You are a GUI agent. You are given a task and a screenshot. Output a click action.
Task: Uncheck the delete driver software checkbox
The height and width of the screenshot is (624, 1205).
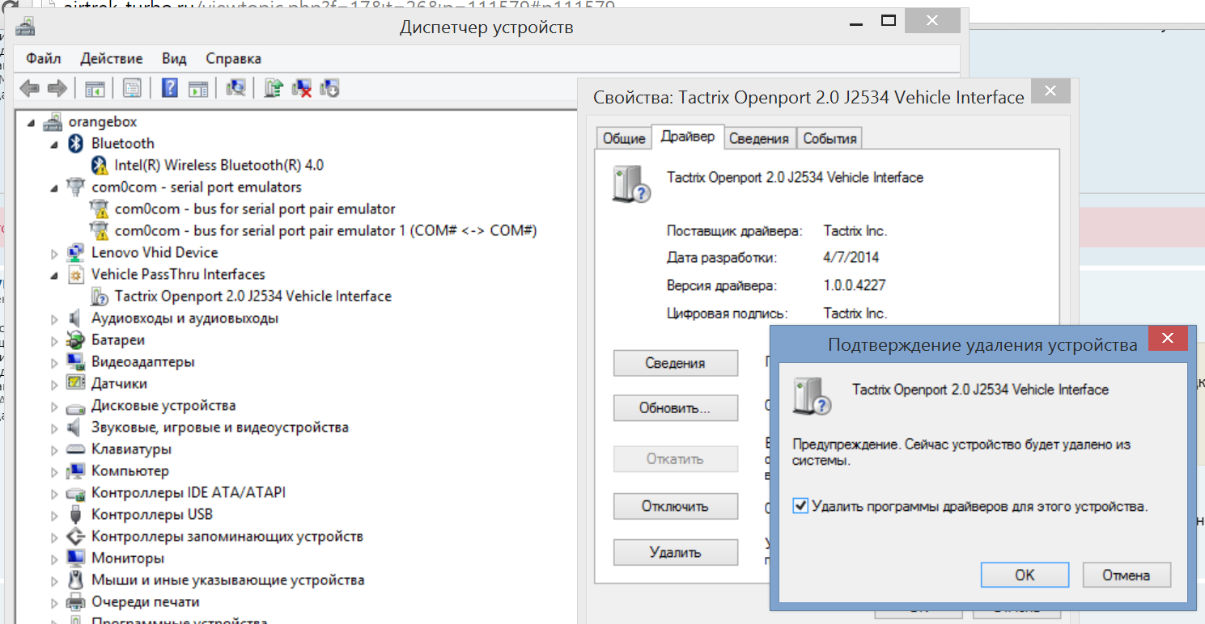pyautogui.click(x=800, y=507)
